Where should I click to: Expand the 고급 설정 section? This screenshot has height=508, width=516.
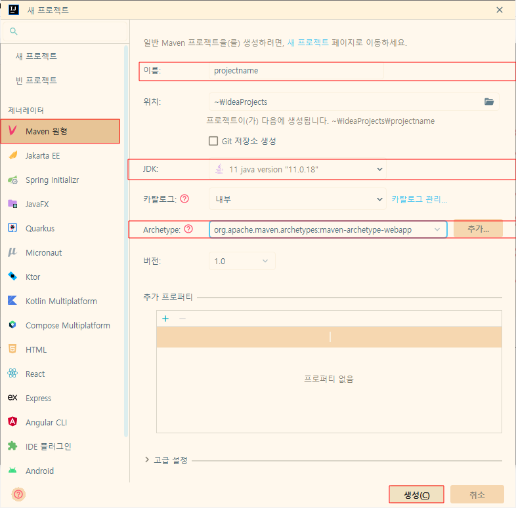[147, 459]
